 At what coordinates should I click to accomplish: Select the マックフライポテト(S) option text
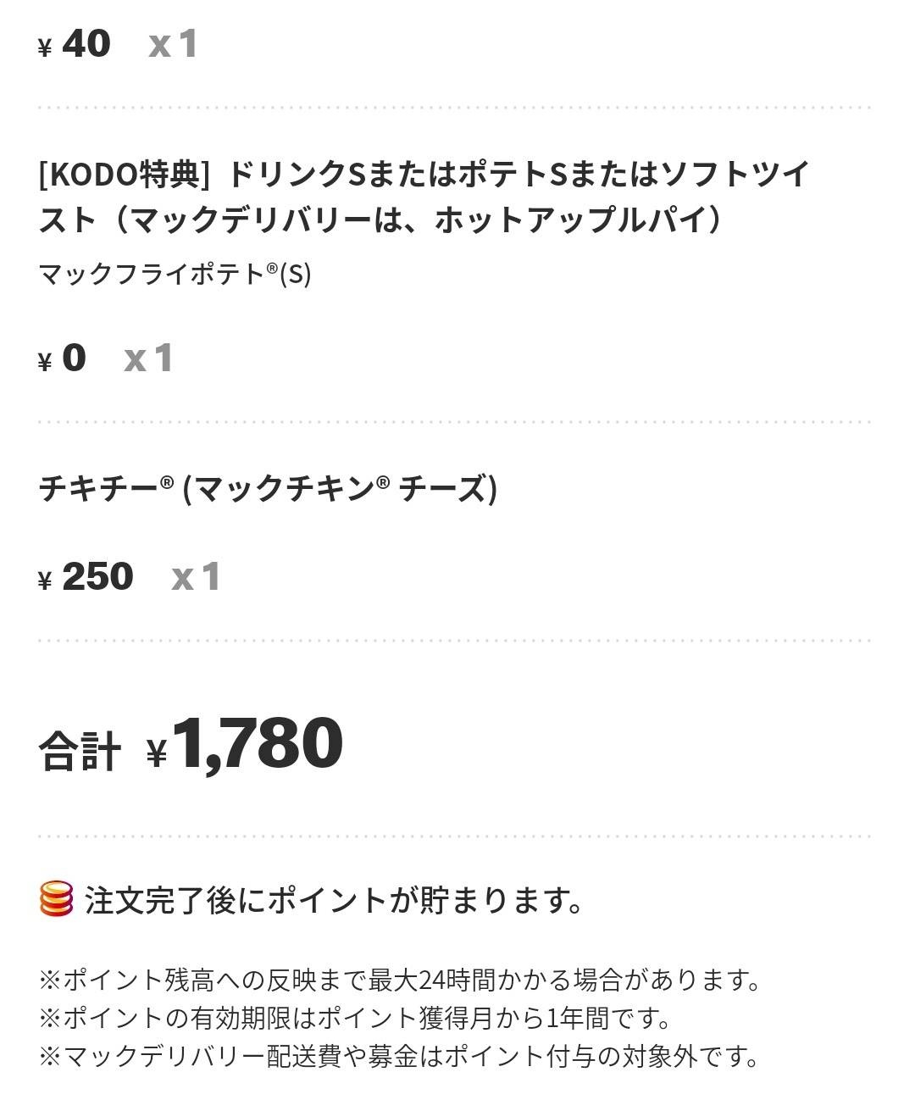[x=175, y=274]
